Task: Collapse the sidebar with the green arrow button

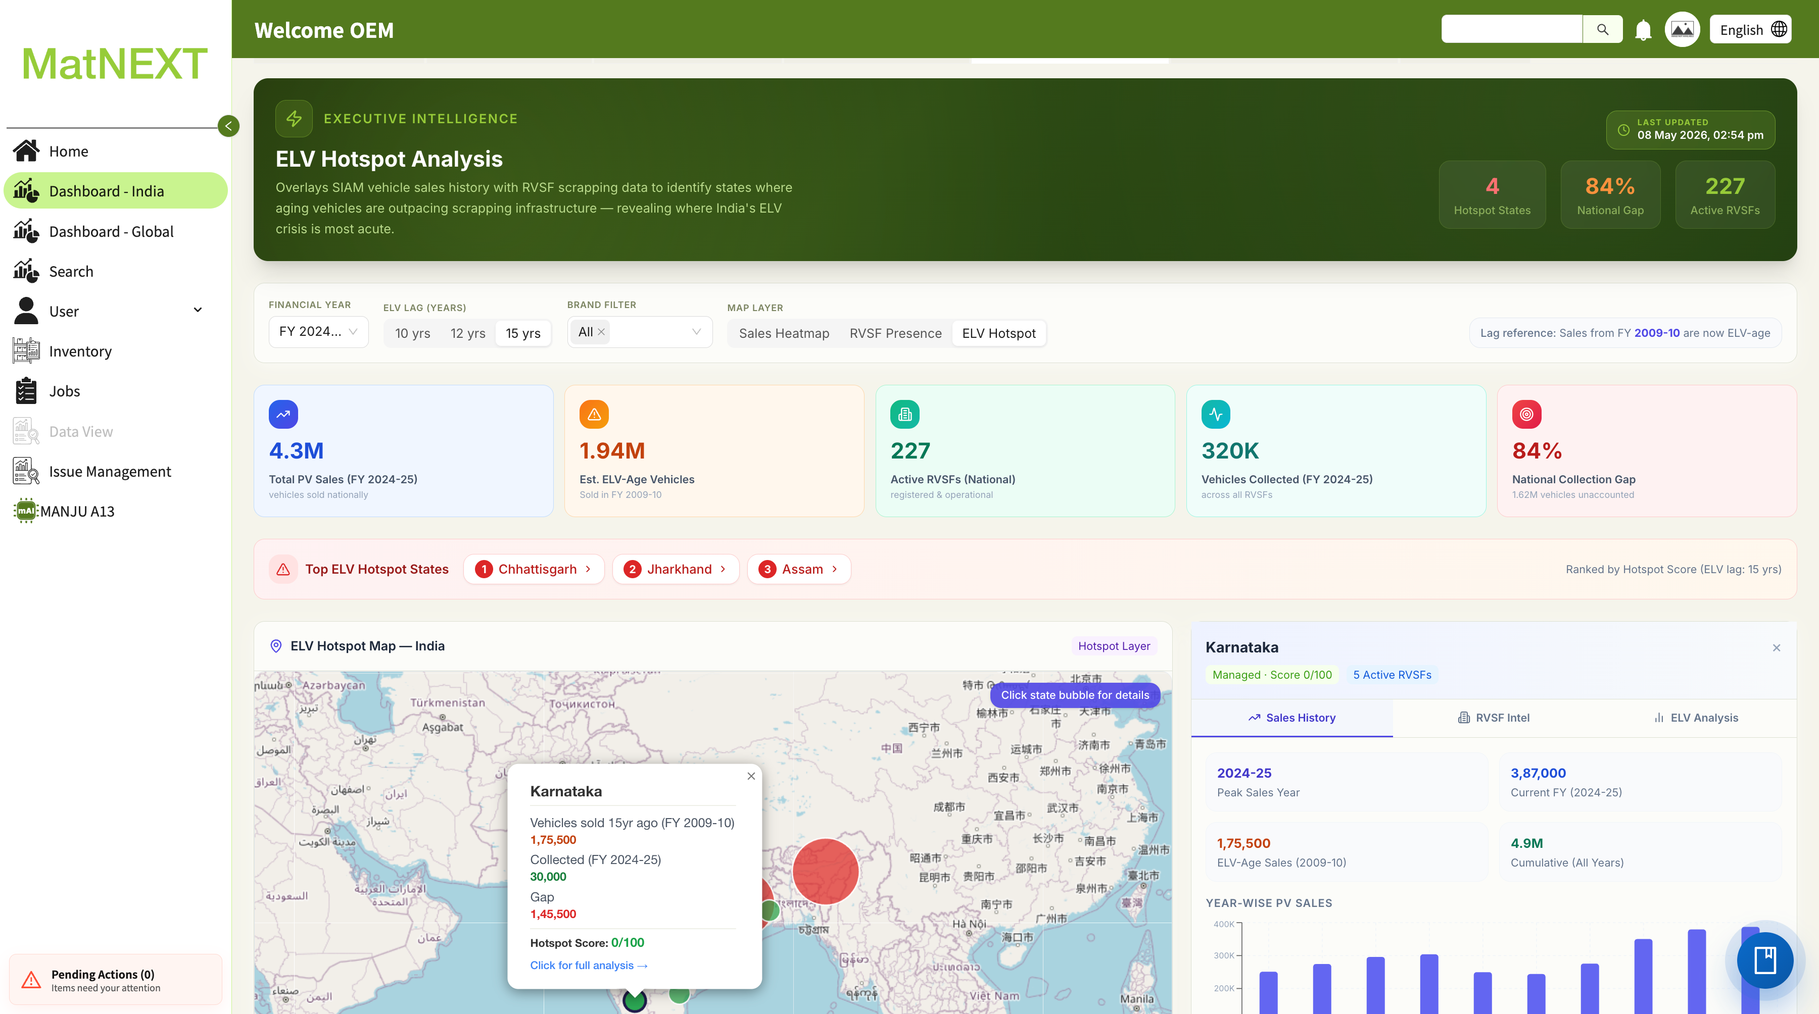Action: point(228,126)
